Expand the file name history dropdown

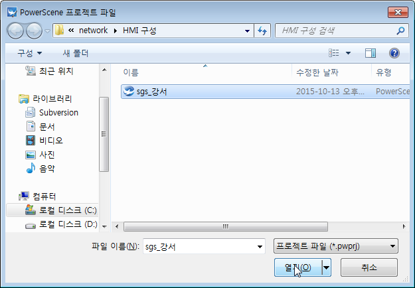click(x=260, y=246)
